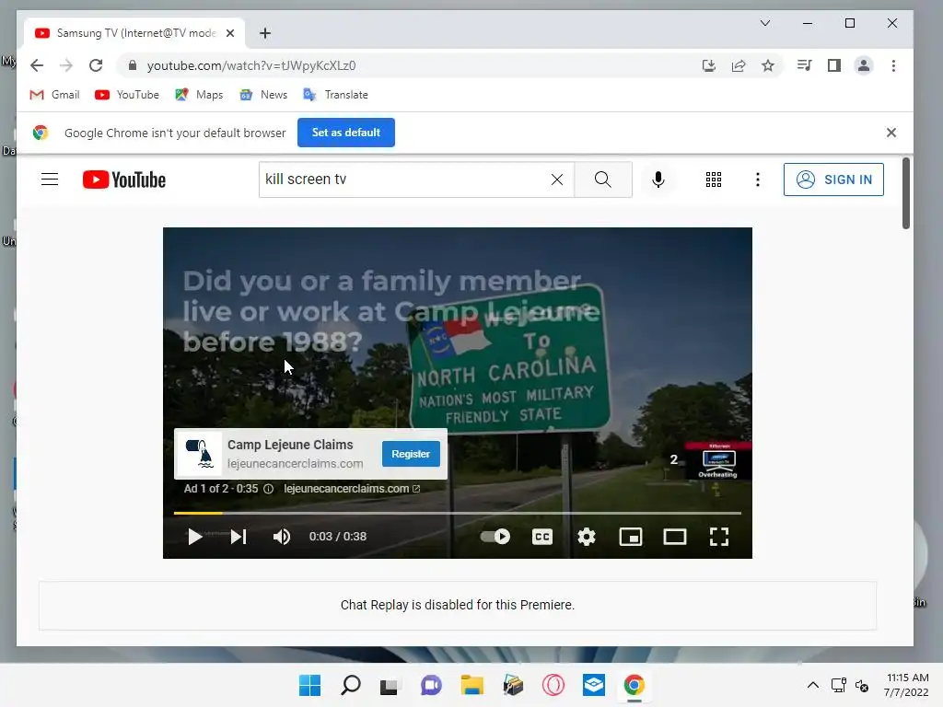Image resolution: width=943 pixels, height=707 pixels.
Task: Close the Samsung TV tab
Action: [229, 33]
